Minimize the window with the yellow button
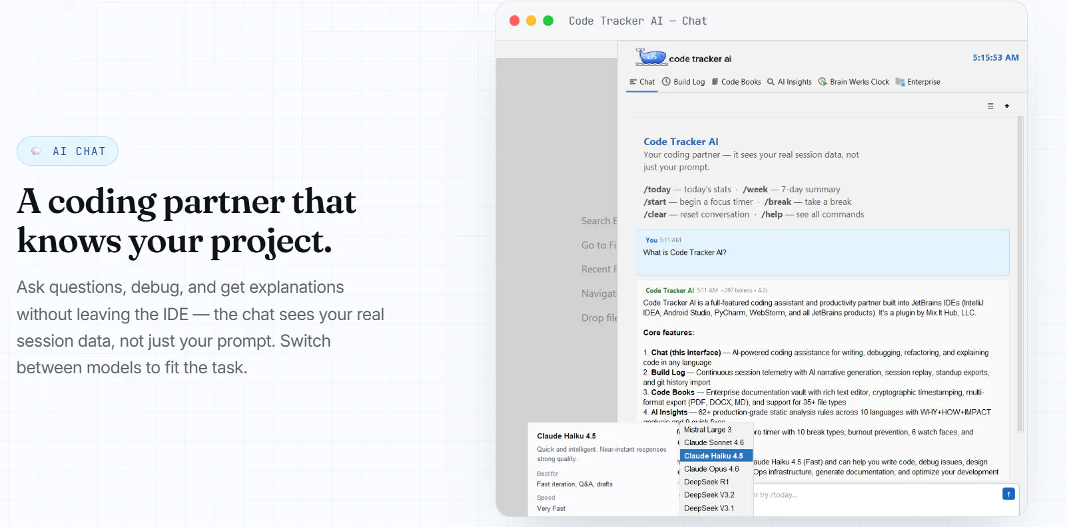Screen dimensions: 1067x527 coord(531,21)
